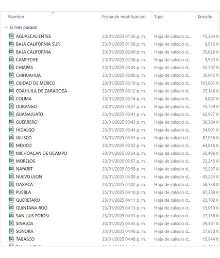Image resolution: width=220 pixels, height=258 pixels.
Task: Click the Excel icon next to TABASCO
Action: coord(11,239)
